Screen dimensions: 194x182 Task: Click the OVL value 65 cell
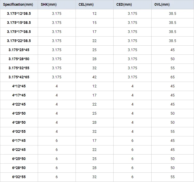[x=173, y=77]
